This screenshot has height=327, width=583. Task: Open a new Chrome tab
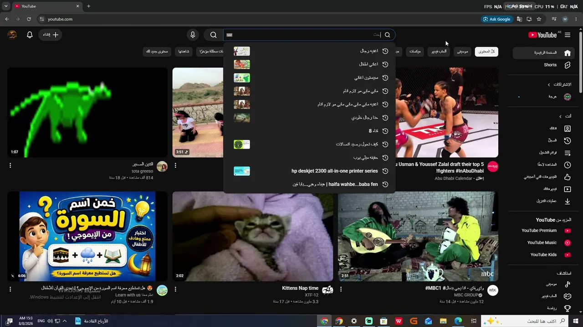(88, 6)
